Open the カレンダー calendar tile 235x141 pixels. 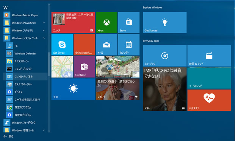(x=129, y=45)
